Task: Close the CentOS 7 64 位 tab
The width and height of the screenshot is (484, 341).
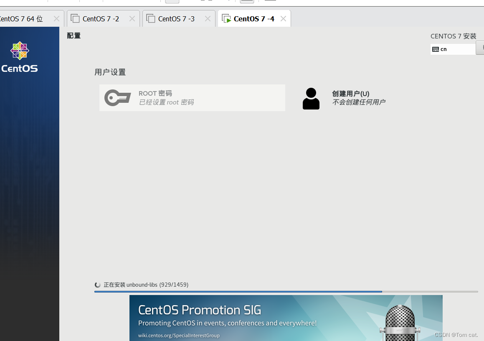Action: (x=56, y=19)
